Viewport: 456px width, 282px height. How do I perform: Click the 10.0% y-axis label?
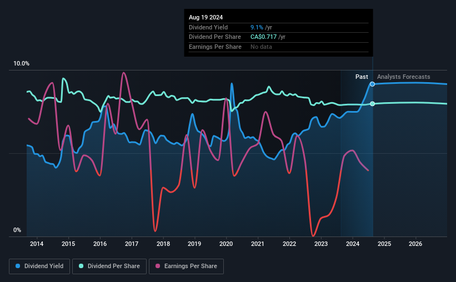click(21, 64)
